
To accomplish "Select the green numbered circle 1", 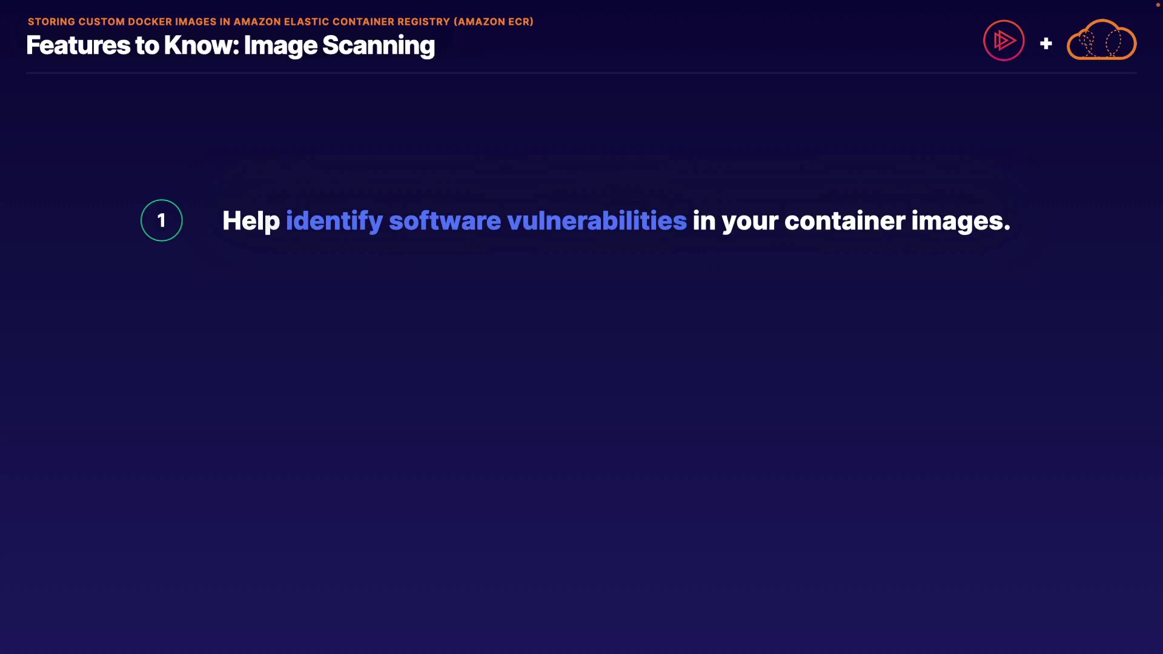I will click(x=161, y=220).
